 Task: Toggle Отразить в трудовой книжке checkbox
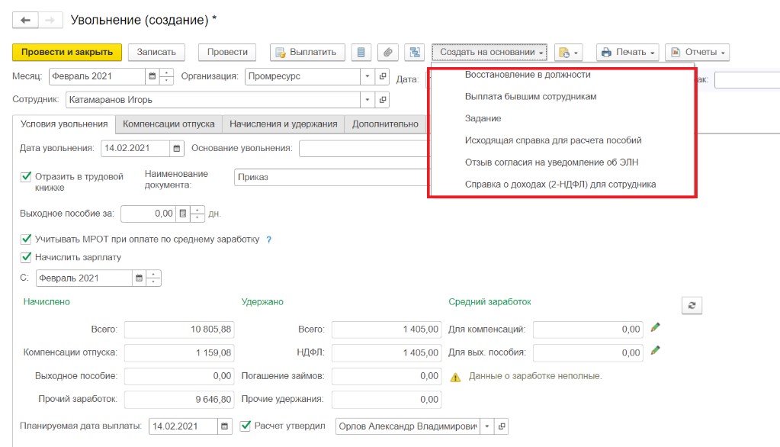click(26, 177)
